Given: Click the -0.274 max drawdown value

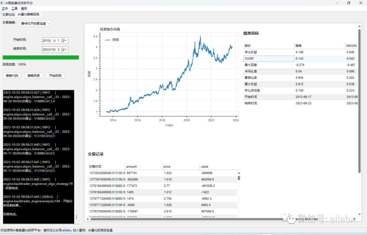Looking at the screenshot, I should (x=300, y=65).
